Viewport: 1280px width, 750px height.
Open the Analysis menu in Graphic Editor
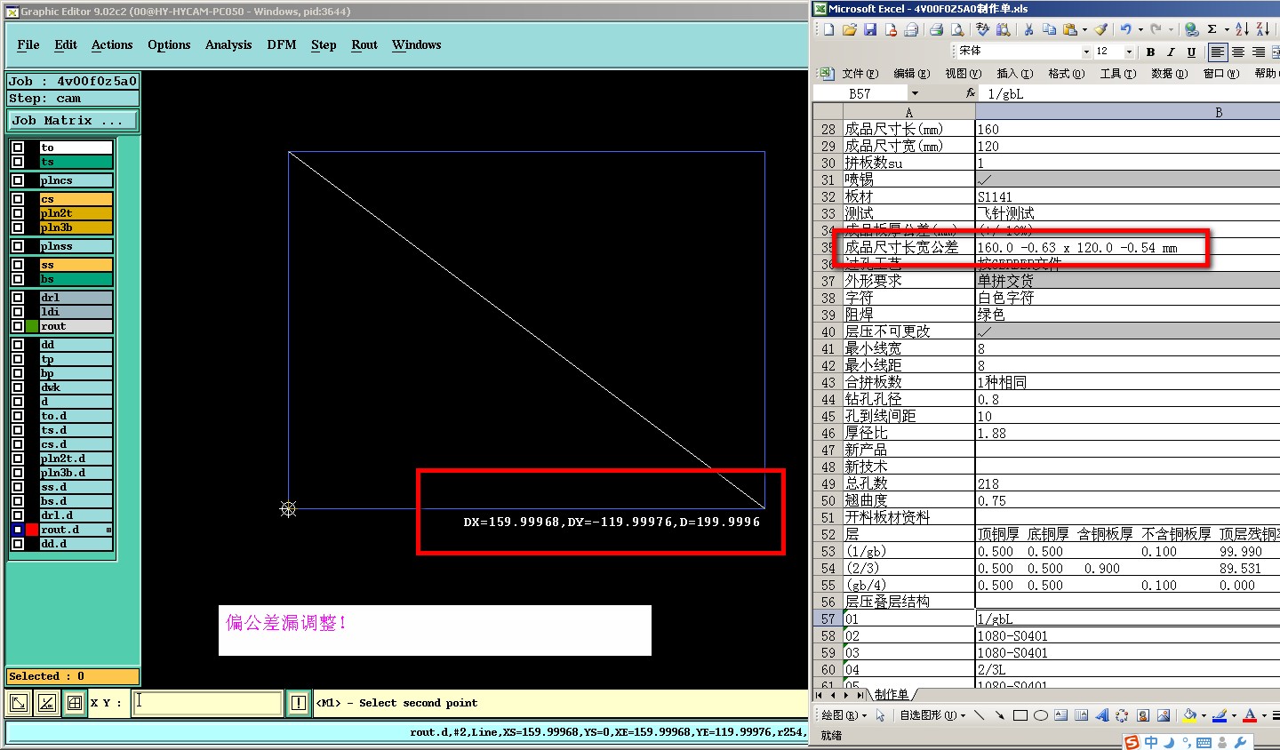tap(228, 44)
